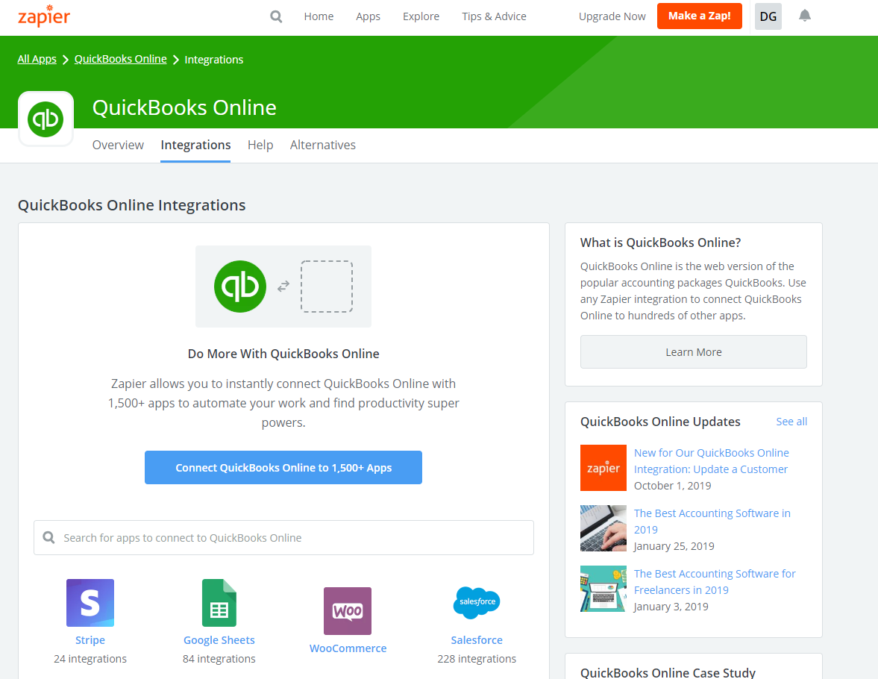Open the Zapier thumbnail for Update a Customer post
878x679 pixels.
(603, 468)
